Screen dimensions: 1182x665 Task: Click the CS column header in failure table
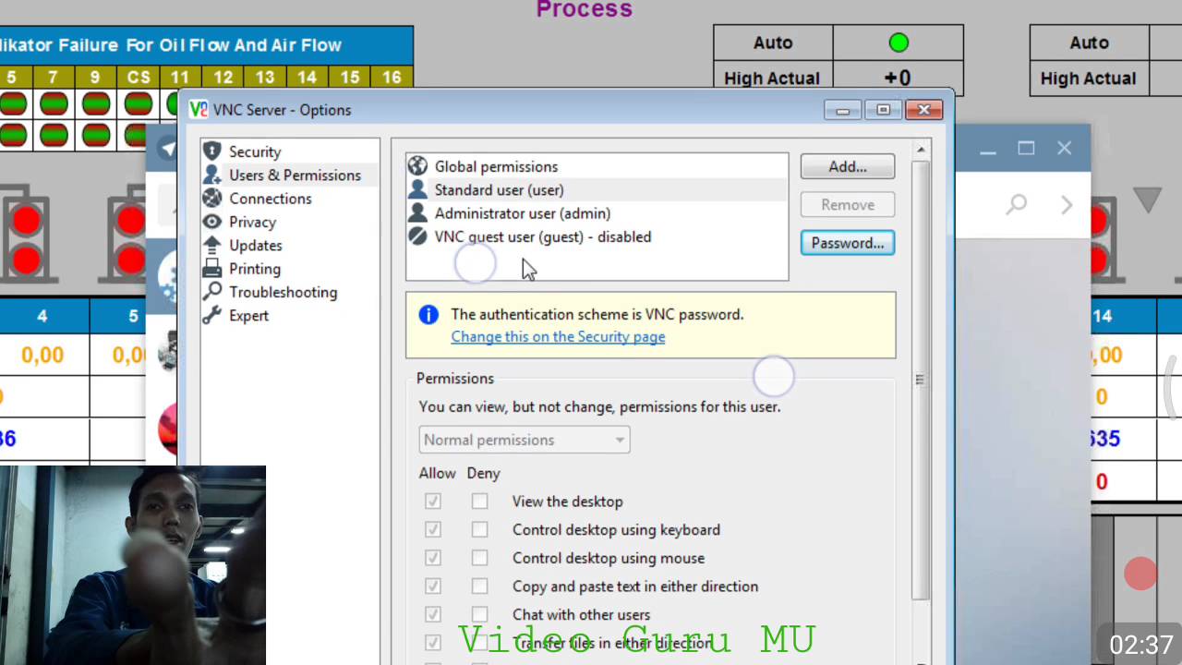(x=139, y=78)
